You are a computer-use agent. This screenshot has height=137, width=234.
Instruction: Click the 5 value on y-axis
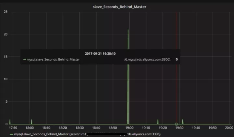coord(6,102)
